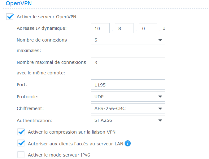The height and width of the screenshot is (159, 209).
Task: Expand the Protocole UDP dropdown
Action: (x=128, y=96)
